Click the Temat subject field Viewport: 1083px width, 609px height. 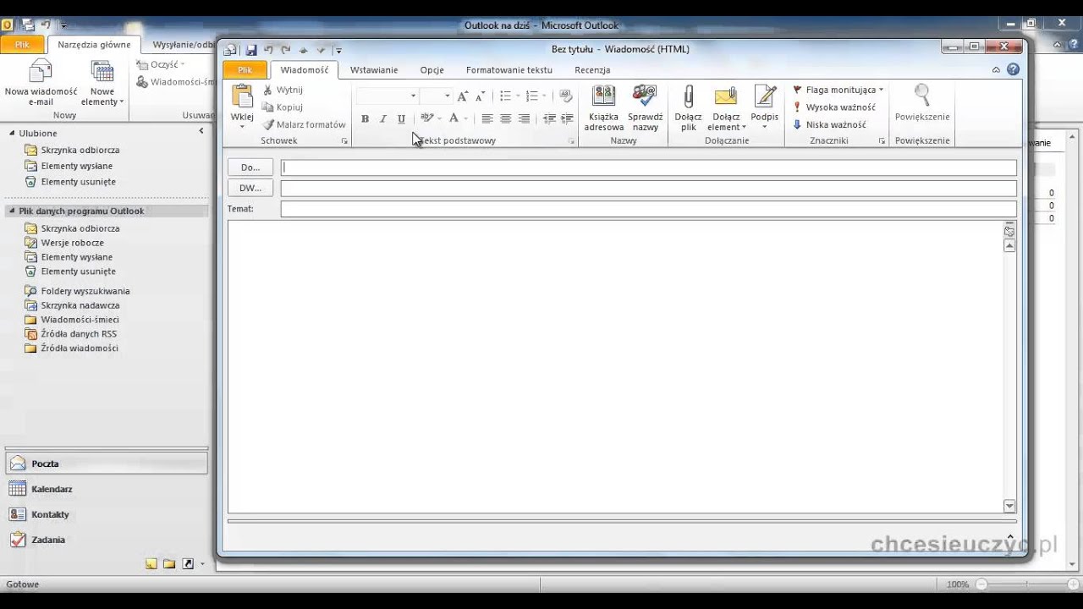click(x=648, y=209)
